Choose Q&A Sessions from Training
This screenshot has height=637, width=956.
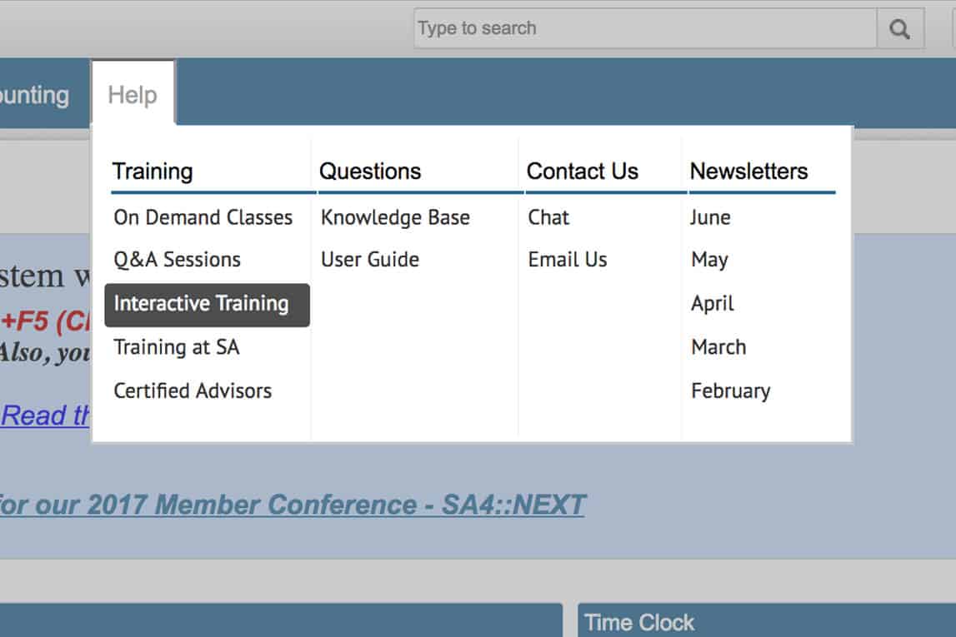178,260
